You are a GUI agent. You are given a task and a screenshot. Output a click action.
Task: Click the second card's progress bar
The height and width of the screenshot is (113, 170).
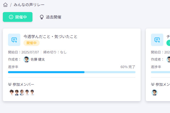(x=160, y=72)
